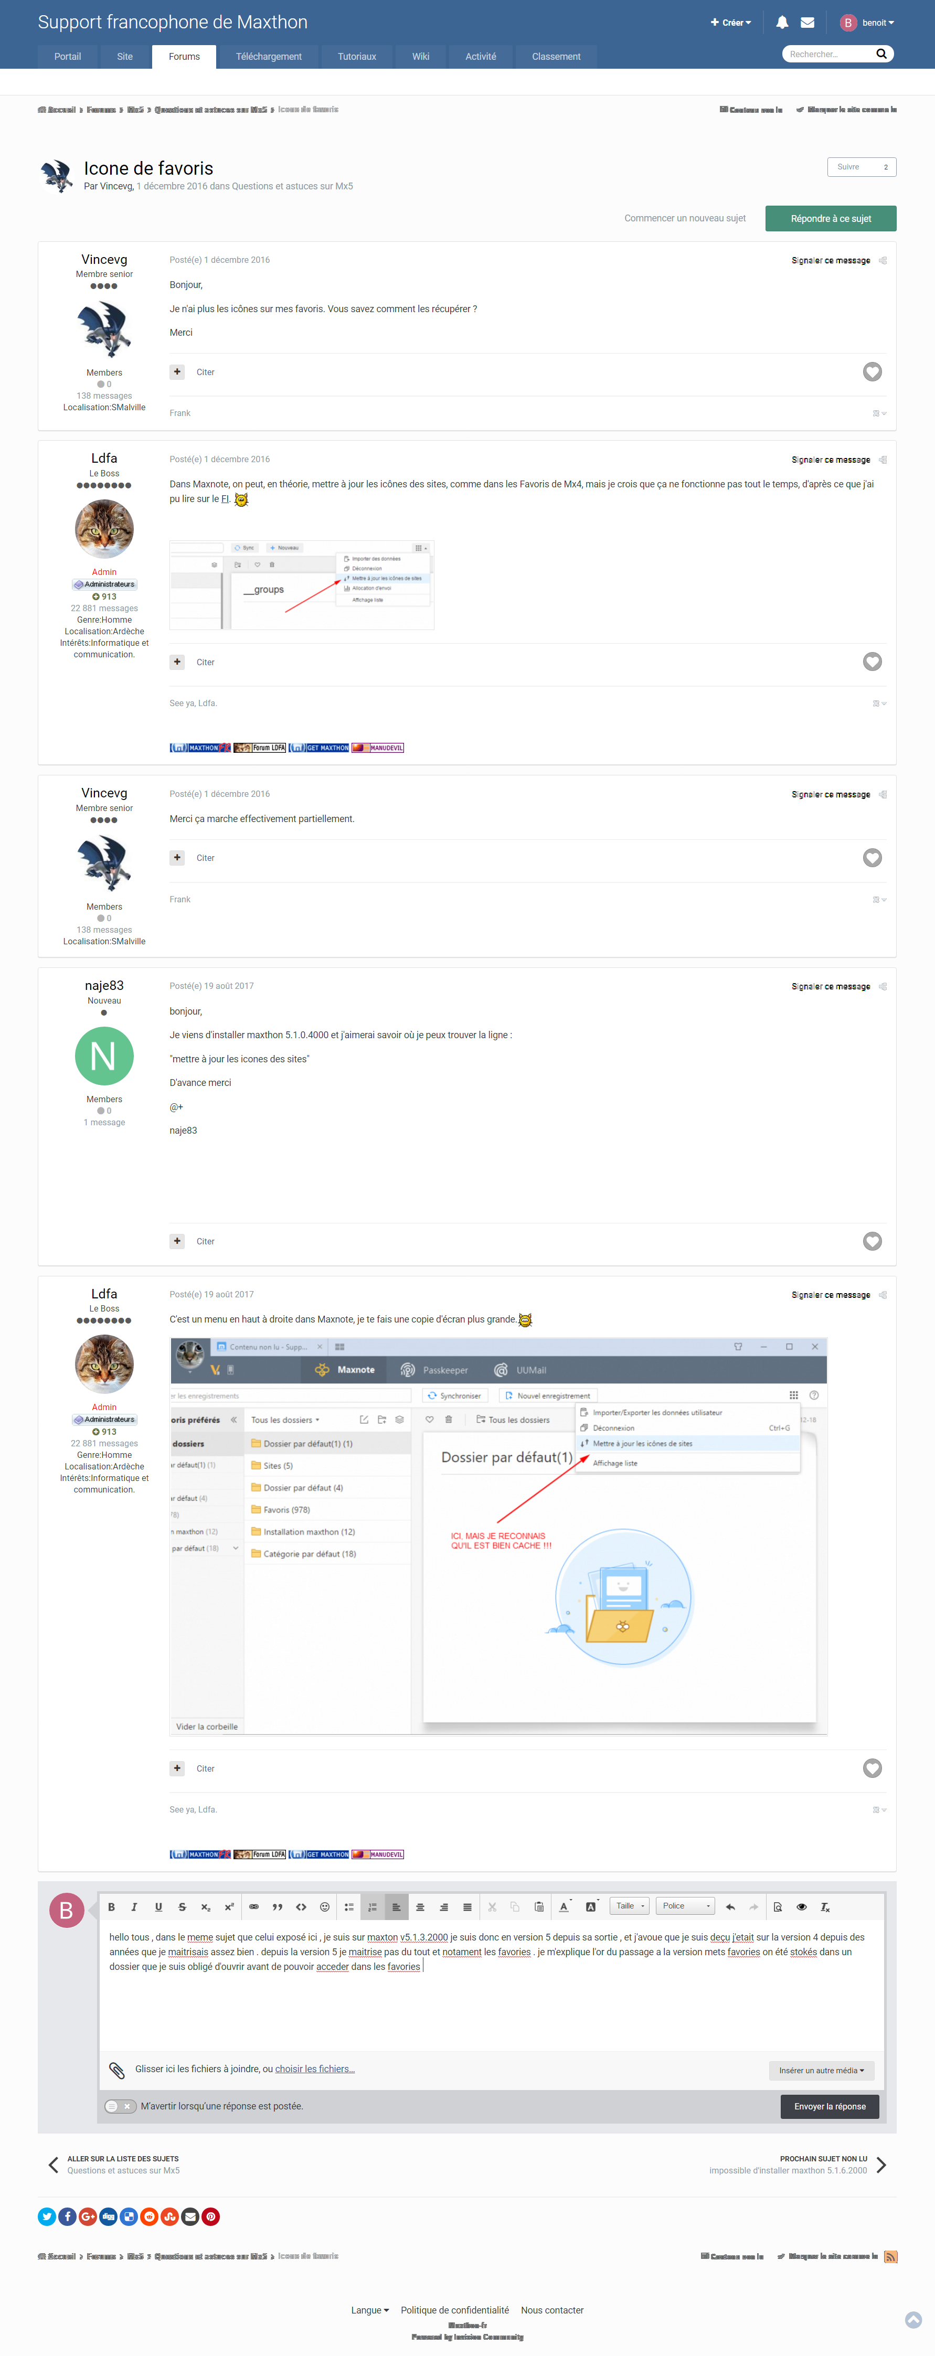Multi-quote Vincevg's first post with plus button
This screenshot has height=2356, width=935.
click(x=177, y=372)
